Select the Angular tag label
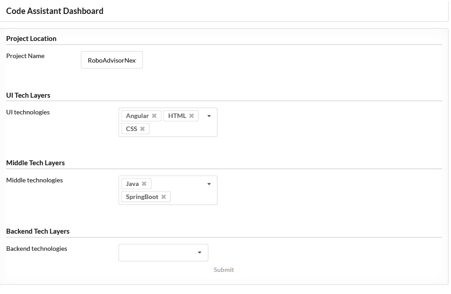The width and height of the screenshot is (451, 294). 137,116
